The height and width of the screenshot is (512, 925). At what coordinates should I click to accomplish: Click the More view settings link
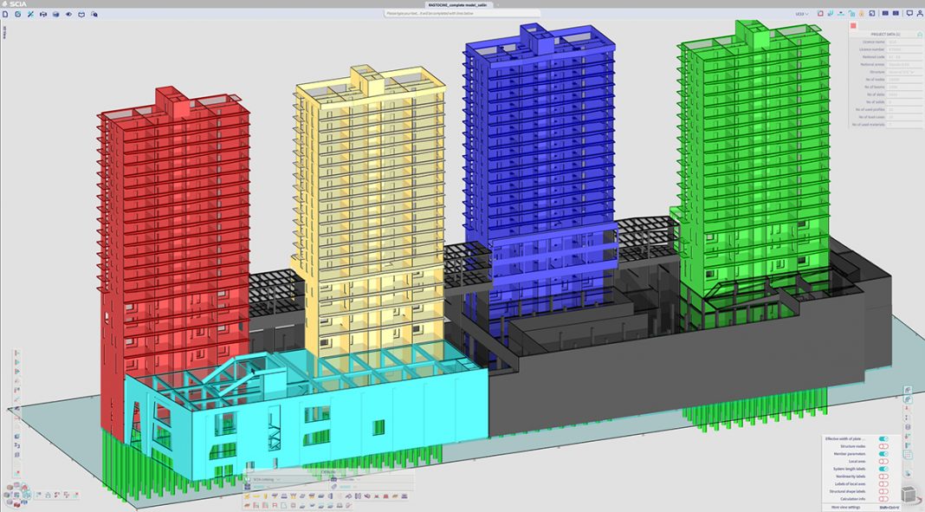pos(846,508)
